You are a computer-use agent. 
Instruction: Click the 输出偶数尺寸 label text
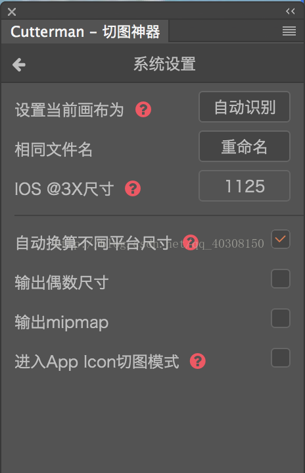tap(62, 283)
